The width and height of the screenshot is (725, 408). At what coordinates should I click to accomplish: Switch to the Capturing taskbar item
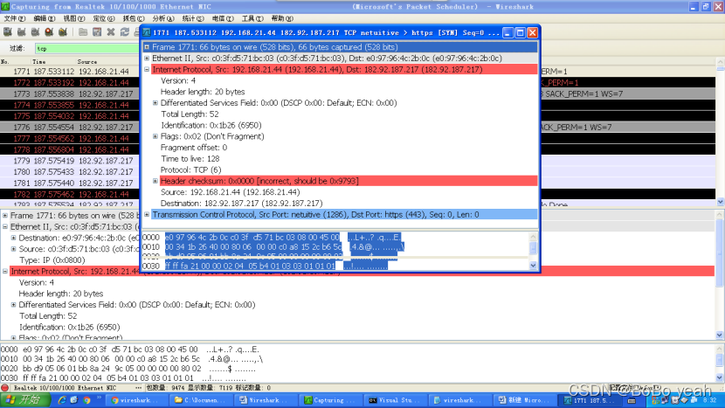click(x=330, y=400)
